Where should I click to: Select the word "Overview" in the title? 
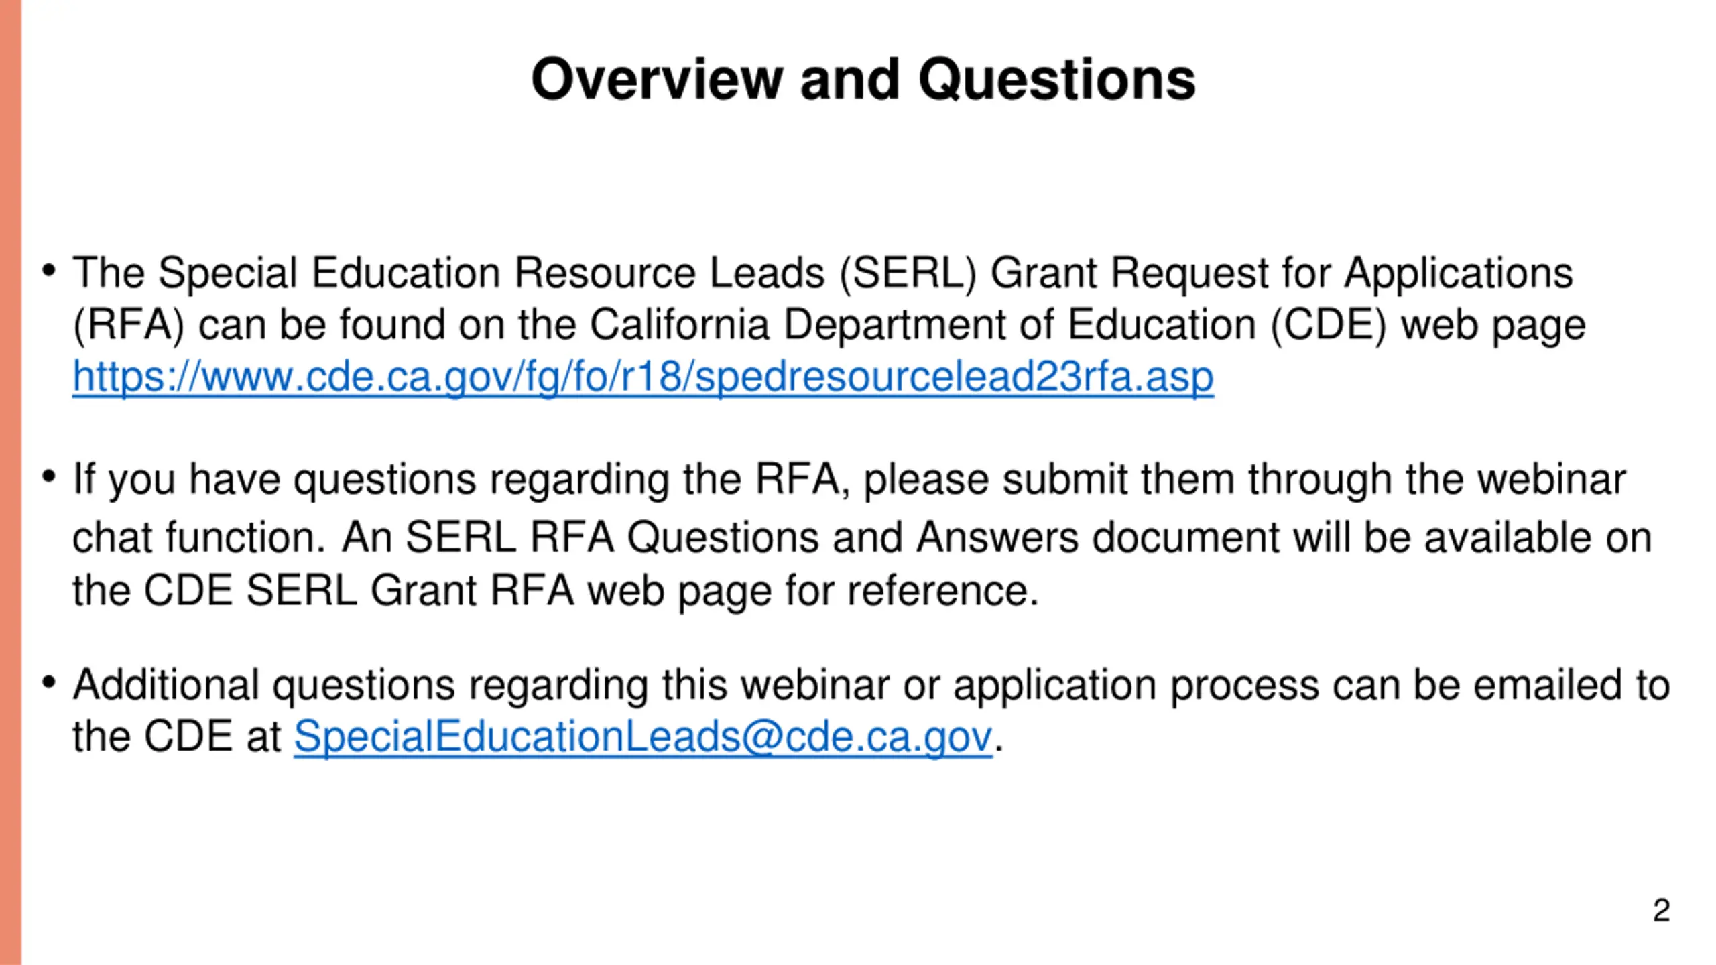[657, 79]
